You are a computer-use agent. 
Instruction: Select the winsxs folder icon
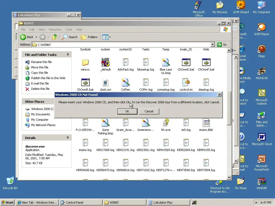pos(85,62)
